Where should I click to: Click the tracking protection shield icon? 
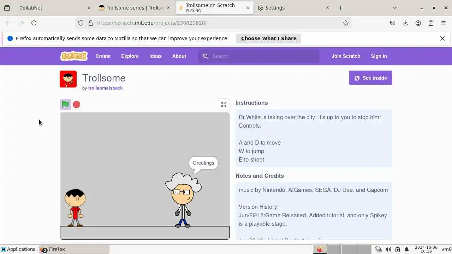(81, 23)
